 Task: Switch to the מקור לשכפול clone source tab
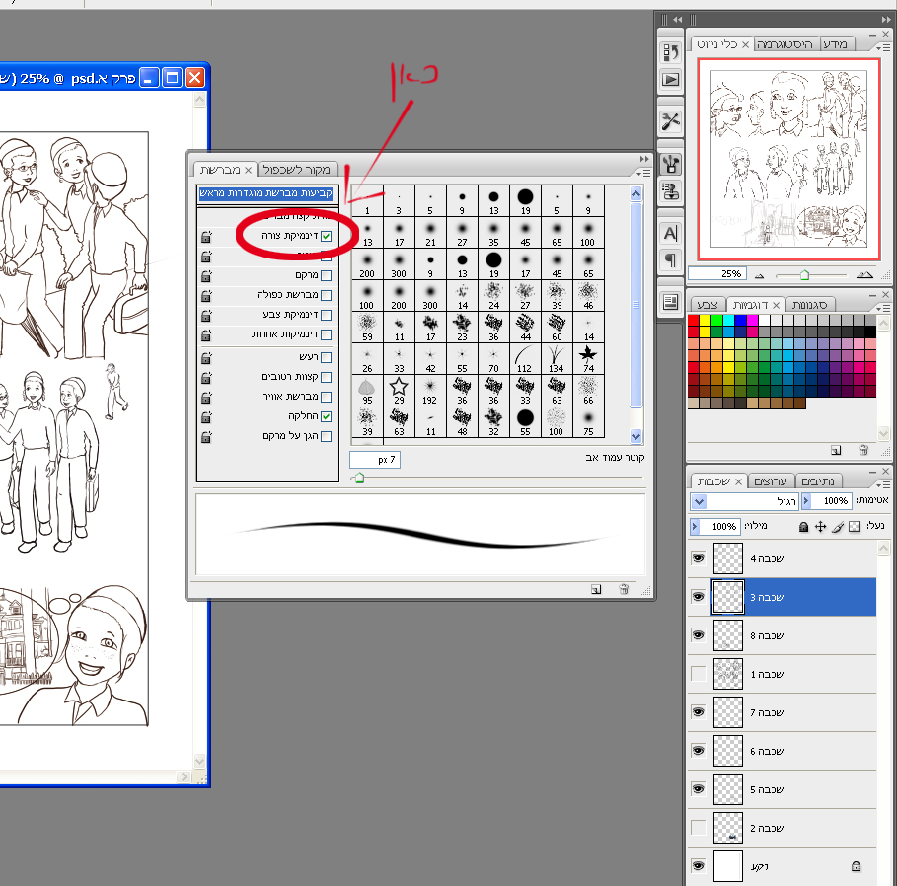tap(296, 170)
